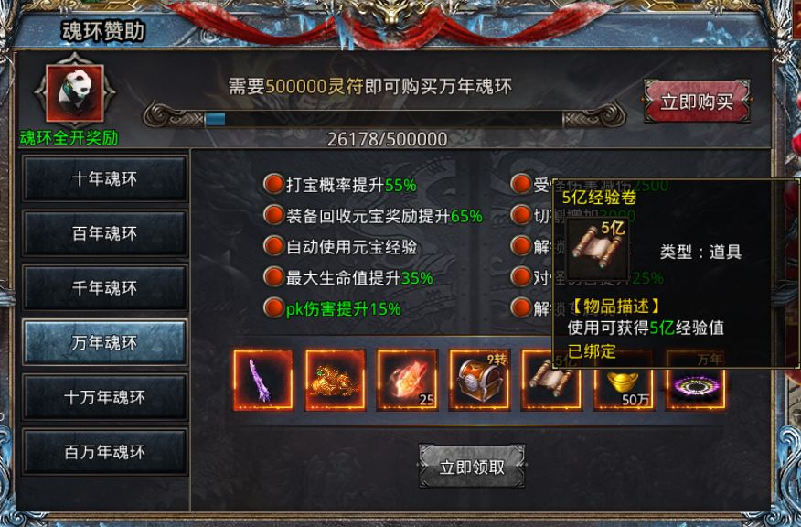Image resolution: width=801 pixels, height=527 pixels.
Task: Choose the 百万年魂环 tab
Action: (105, 452)
